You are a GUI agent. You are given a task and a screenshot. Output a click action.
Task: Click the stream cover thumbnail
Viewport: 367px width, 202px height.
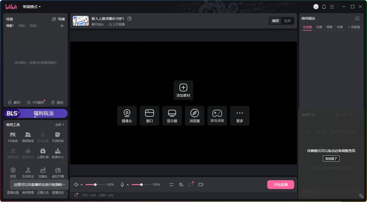click(81, 21)
